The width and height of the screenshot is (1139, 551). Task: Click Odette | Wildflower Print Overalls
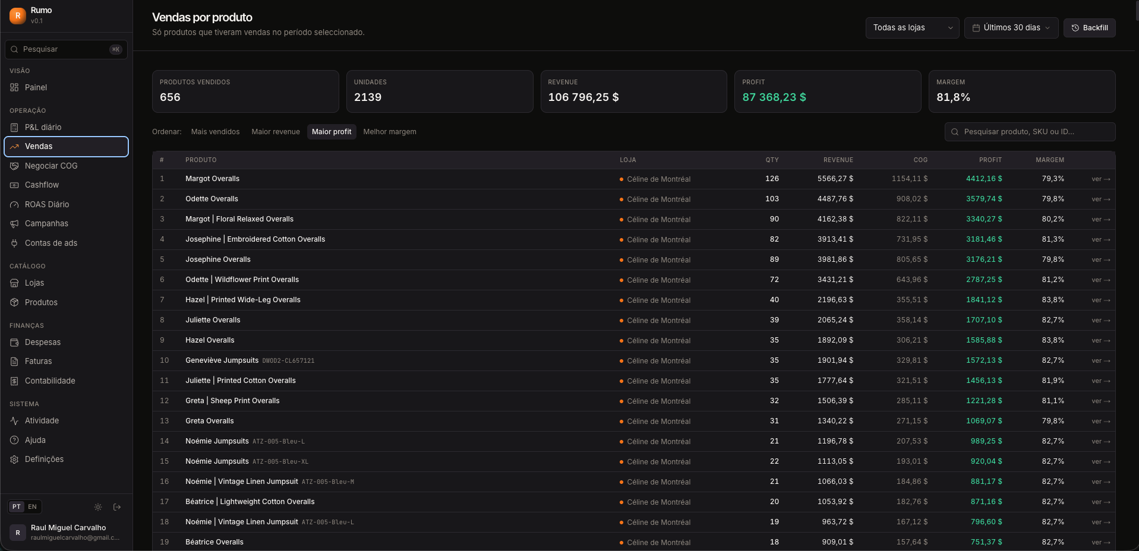(242, 280)
